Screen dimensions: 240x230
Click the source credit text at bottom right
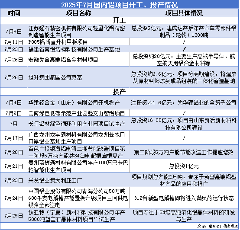[217, 226]
